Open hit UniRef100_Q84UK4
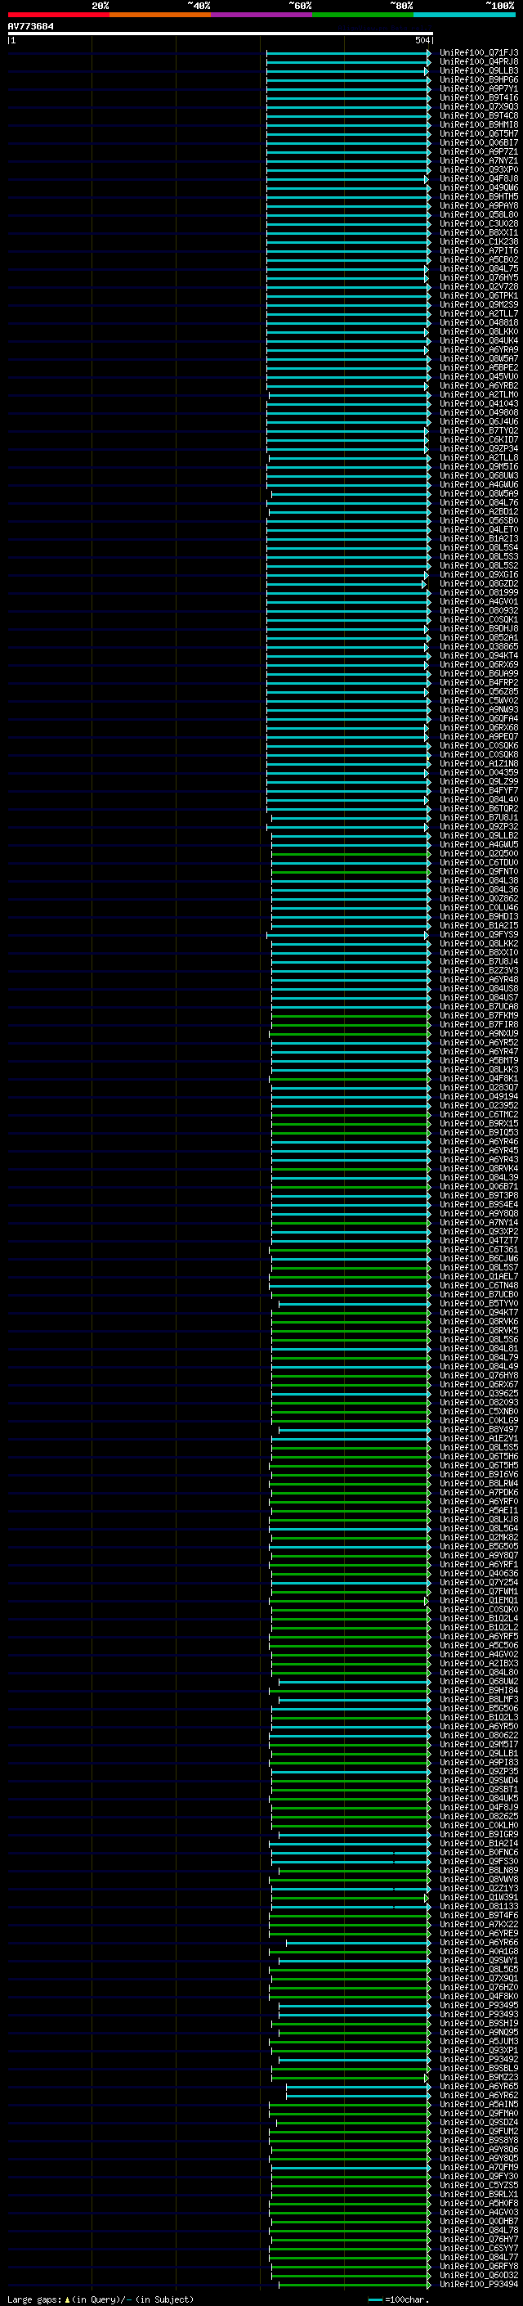 [478, 340]
